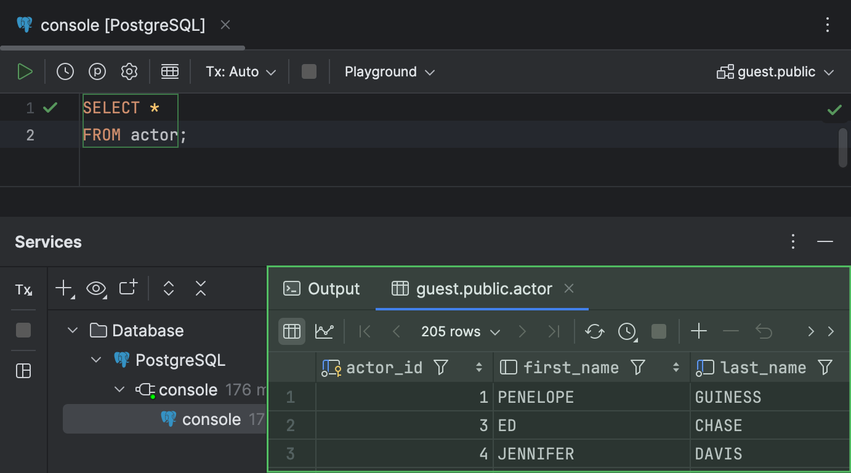Open the Tx: Auto transaction dropdown
This screenshot has height=473, width=851.
(240, 71)
